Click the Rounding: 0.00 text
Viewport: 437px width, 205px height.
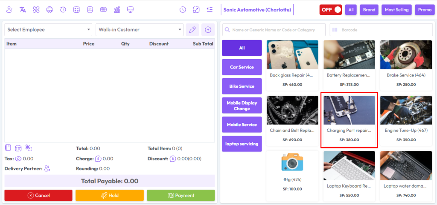click(x=93, y=168)
